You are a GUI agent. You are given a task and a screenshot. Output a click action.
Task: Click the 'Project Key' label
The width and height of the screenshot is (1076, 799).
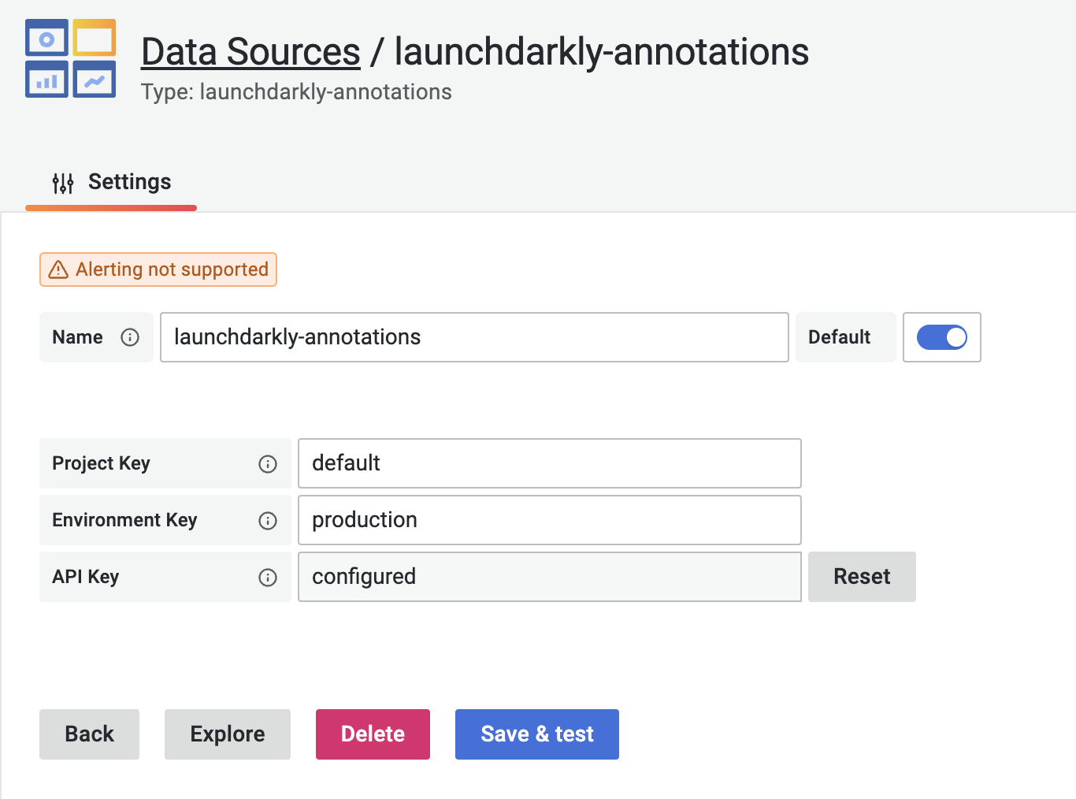click(x=101, y=463)
